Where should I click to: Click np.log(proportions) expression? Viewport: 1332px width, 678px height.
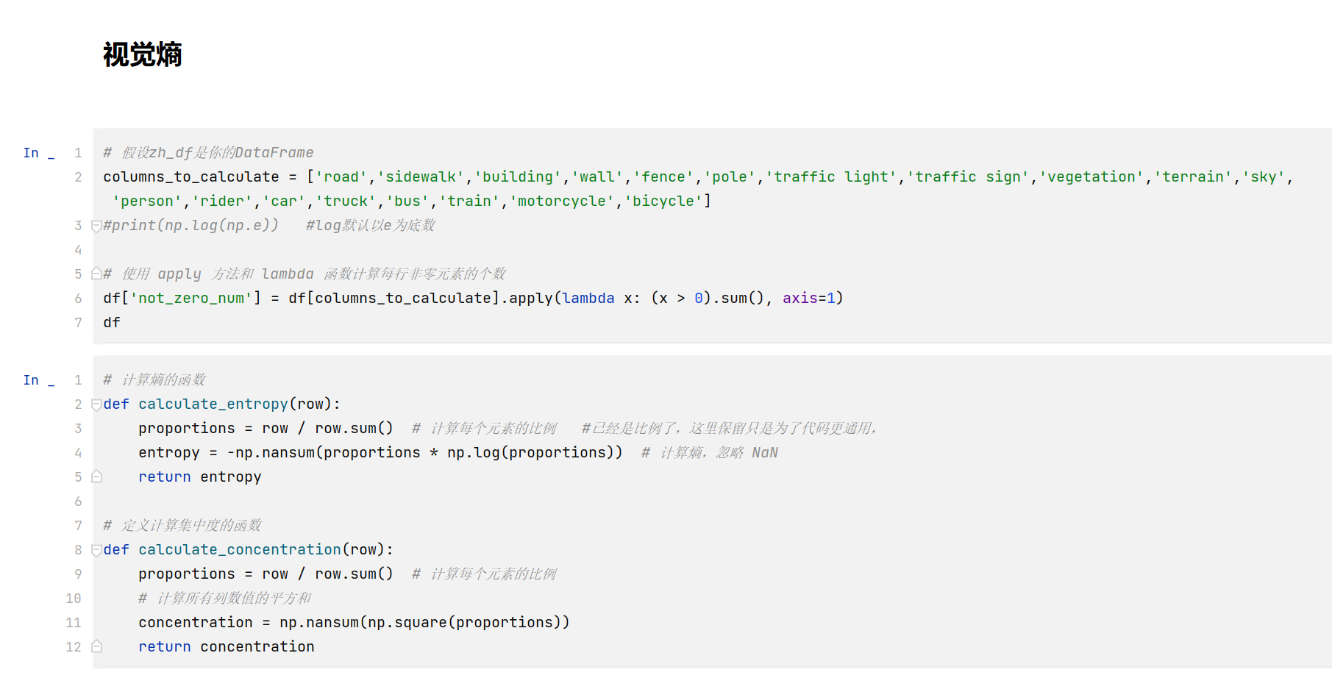pos(530,453)
